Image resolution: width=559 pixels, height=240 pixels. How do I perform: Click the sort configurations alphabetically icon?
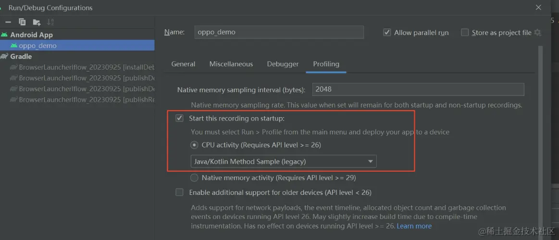tap(50, 22)
